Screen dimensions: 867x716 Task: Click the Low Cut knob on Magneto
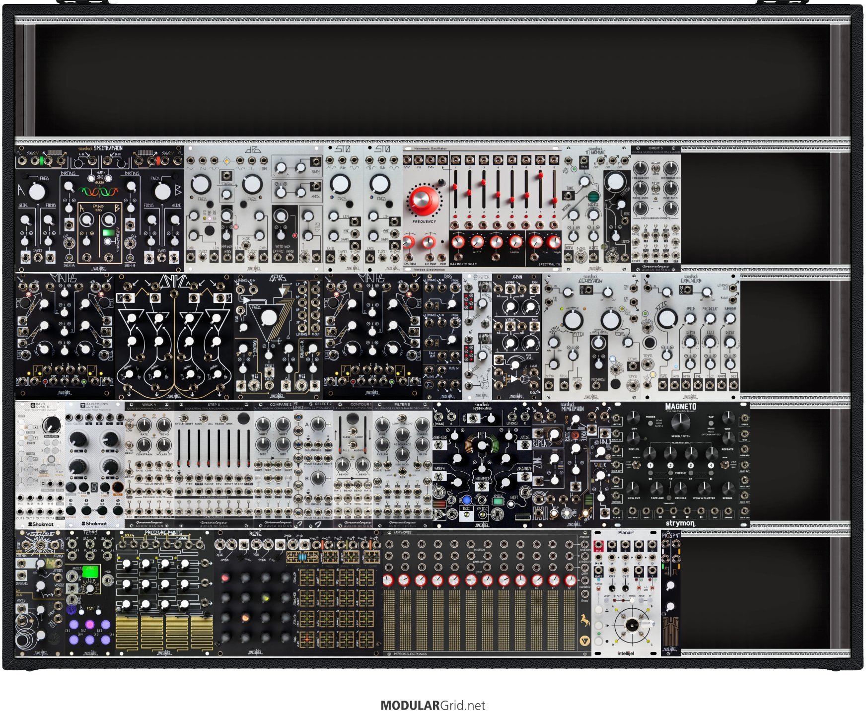click(634, 488)
